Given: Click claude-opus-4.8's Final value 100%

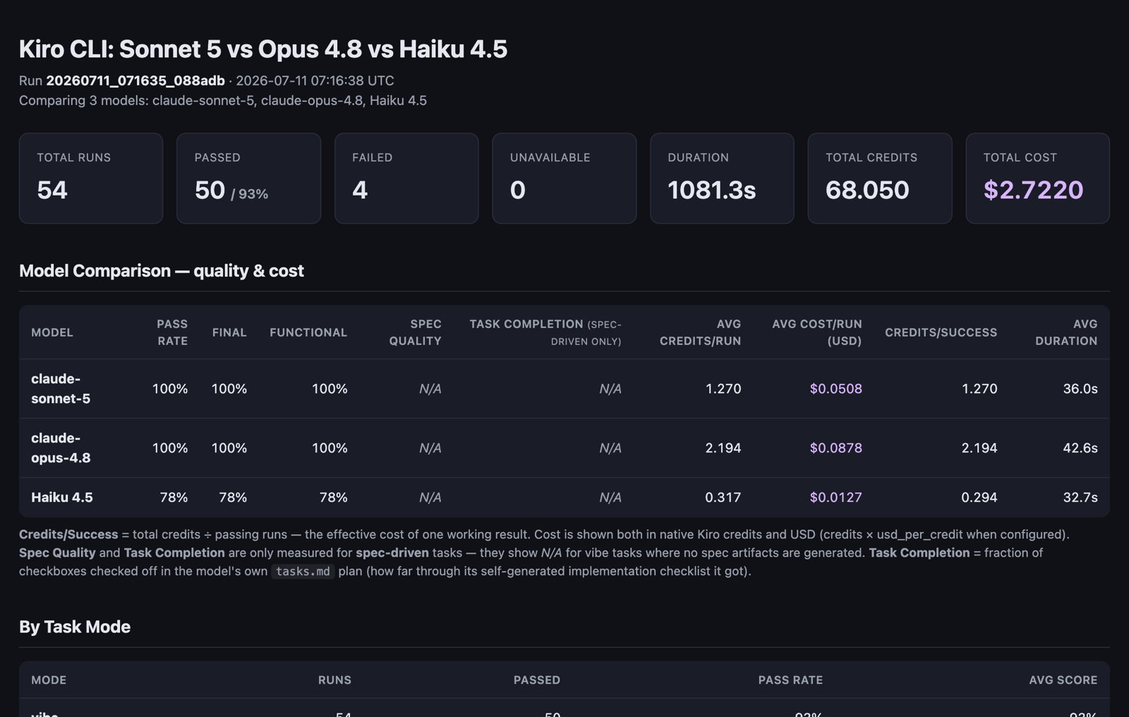Looking at the screenshot, I should pos(229,448).
